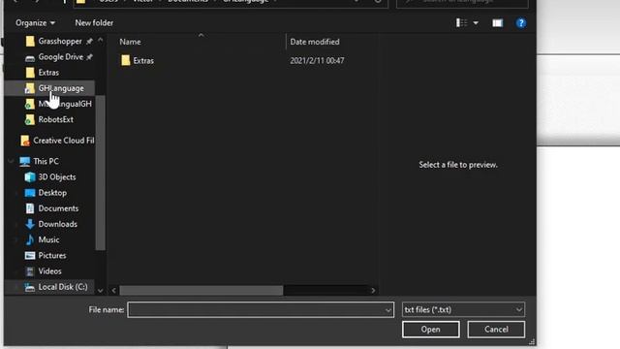Click the Videos film icon
Image resolution: width=620 pixels, height=349 pixels.
tap(30, 271)
